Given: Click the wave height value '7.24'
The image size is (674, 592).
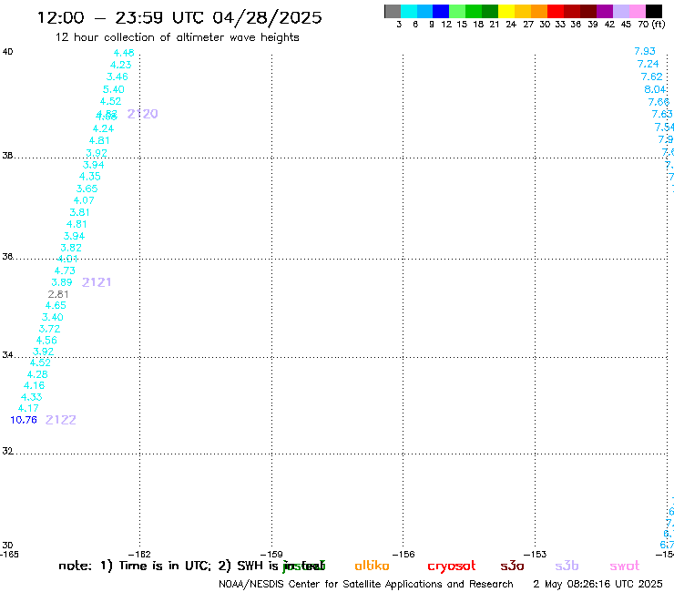Looking at the screenshot, I should pos(648,64).
